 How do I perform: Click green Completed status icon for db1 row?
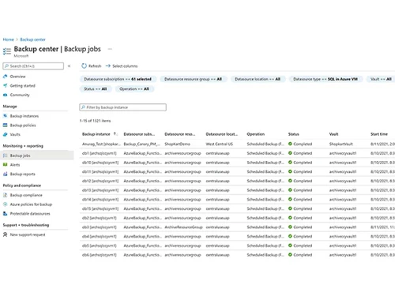pyautogui.click(x=290, y=153)
